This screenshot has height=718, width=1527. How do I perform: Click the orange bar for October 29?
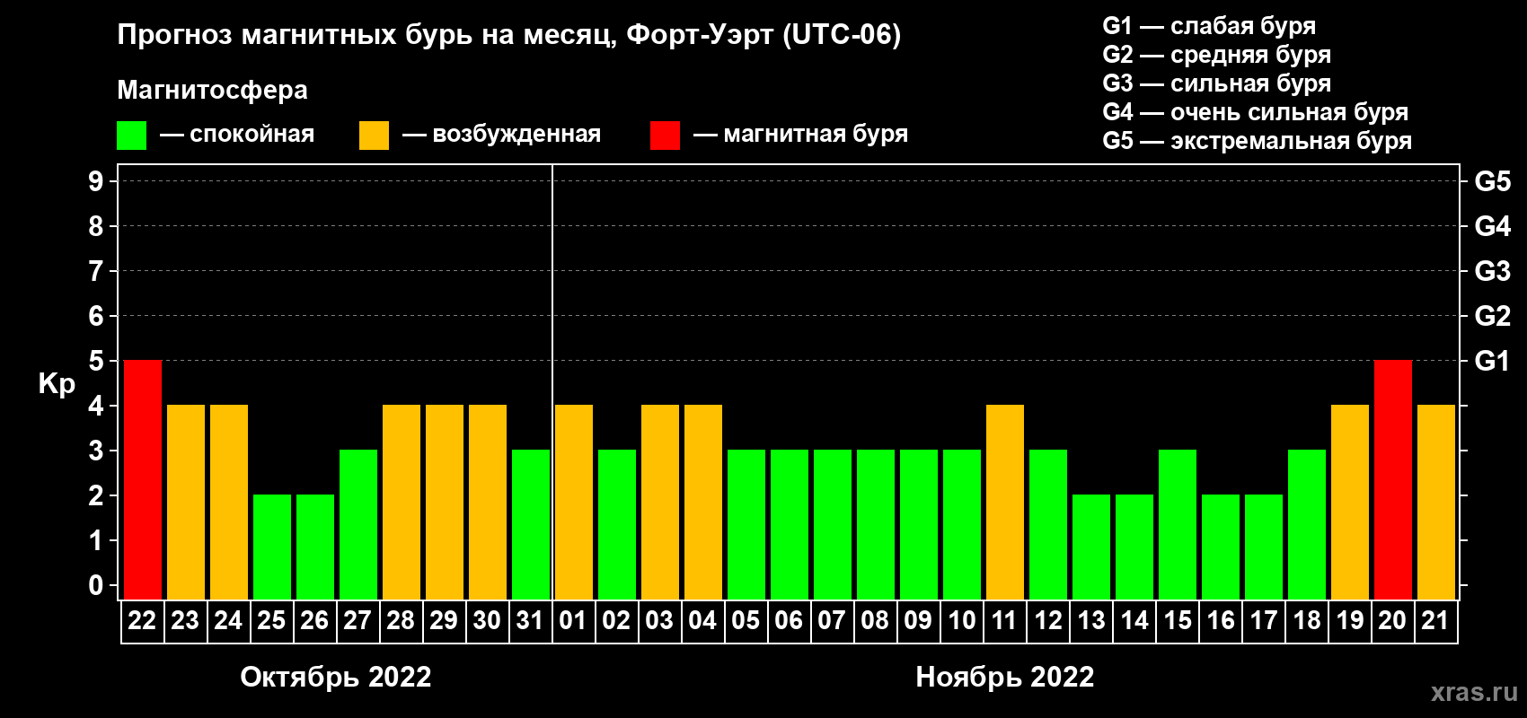tap(445, 503)
